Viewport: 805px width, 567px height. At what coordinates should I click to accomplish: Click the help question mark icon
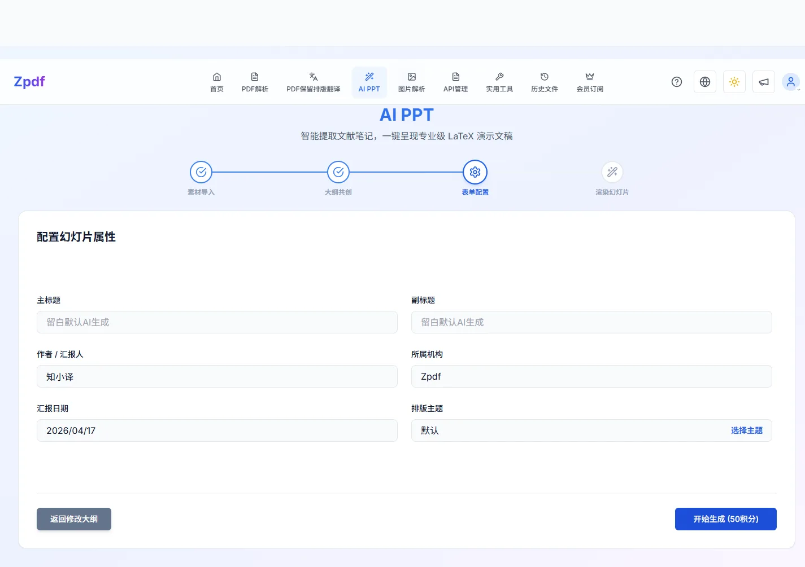(x=677, y=82)
